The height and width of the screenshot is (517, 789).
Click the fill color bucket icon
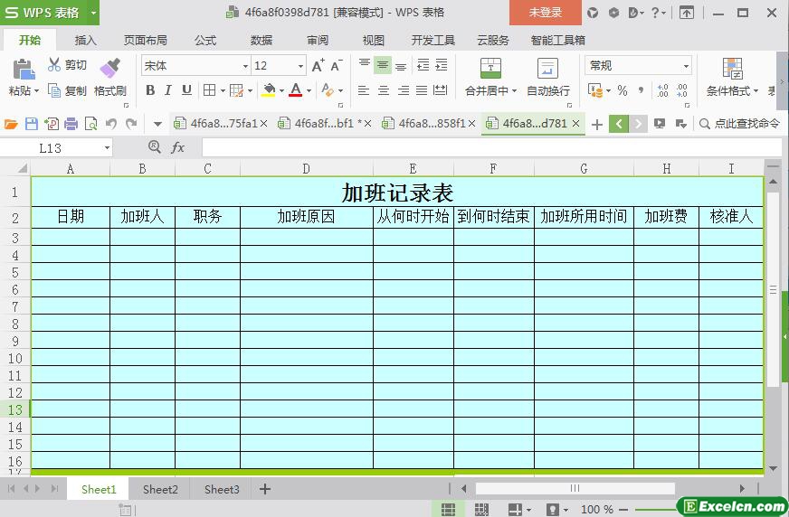269,90
